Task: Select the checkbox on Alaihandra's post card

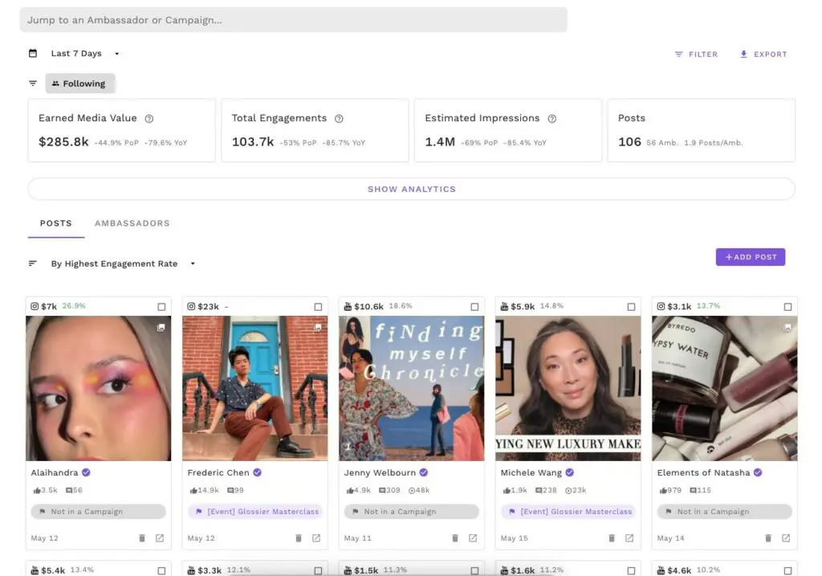Action: click(161, 307)
